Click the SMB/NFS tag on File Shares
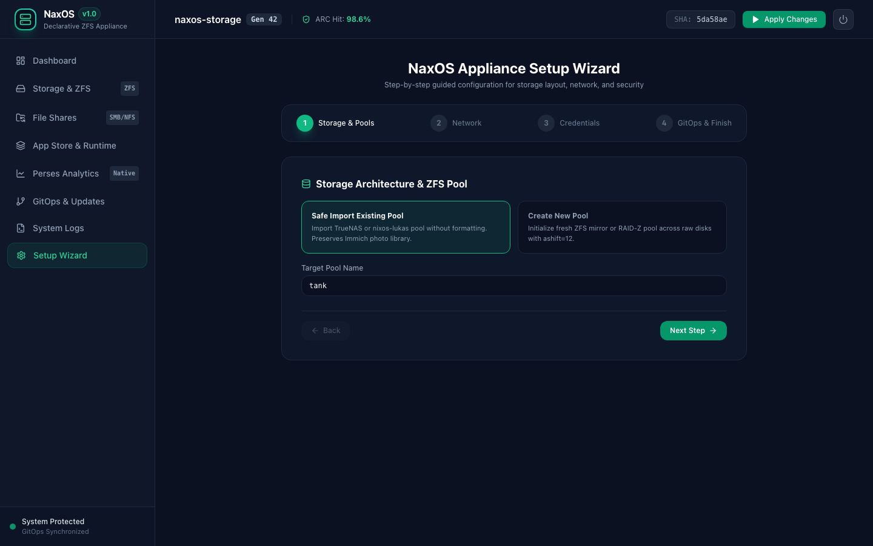Screen dimensions: 873x546 point(122,118)
